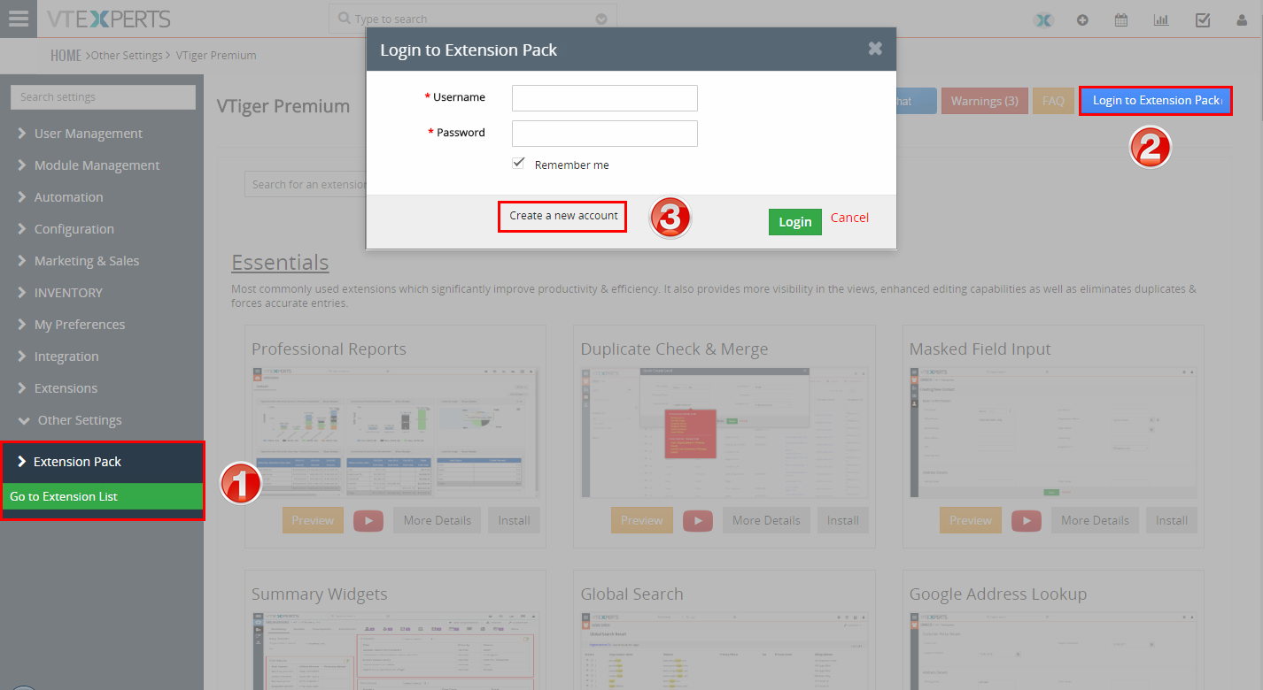This screenshot has width=1263, height=690.
Task: Expand the Automation settings section
Action: tap(60, 197)
